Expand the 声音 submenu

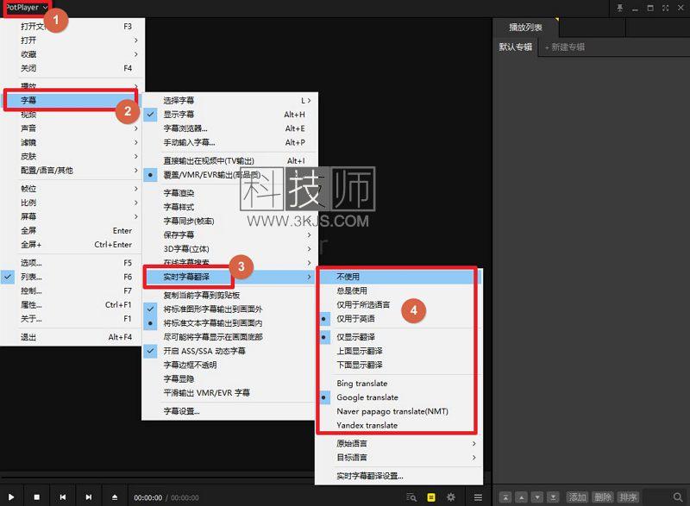point(72,128)
